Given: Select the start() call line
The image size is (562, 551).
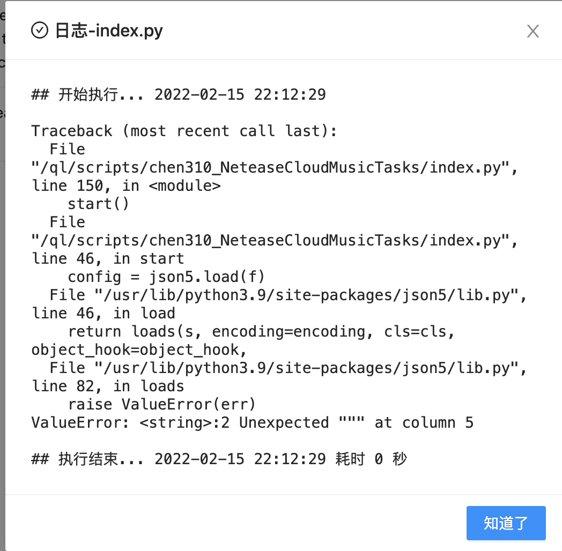Looking at the screenshot, I should point(99,204).
